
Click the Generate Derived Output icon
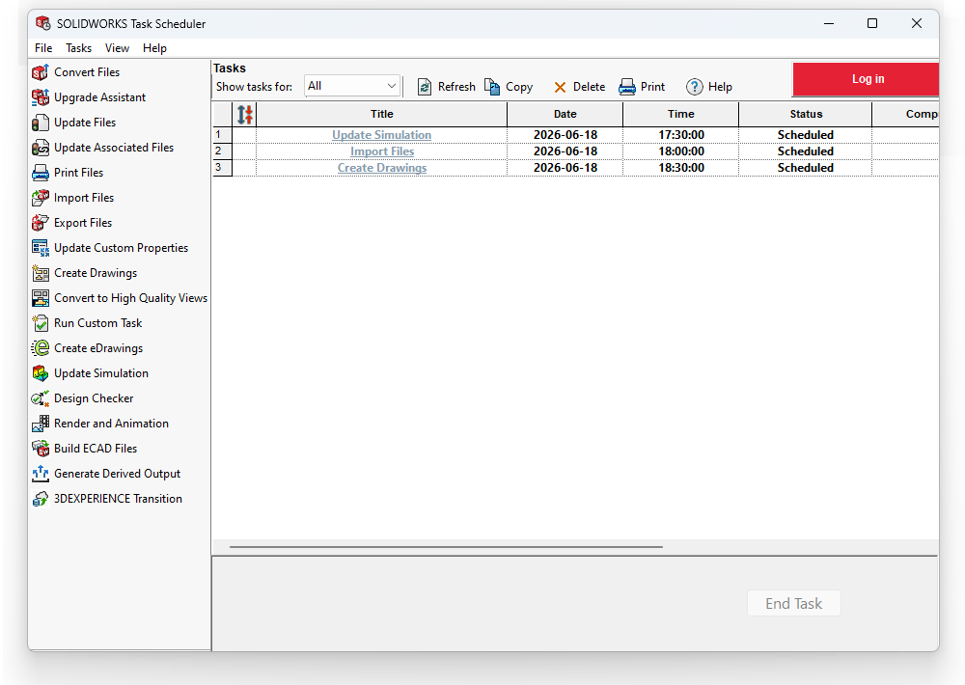(40, 474)
